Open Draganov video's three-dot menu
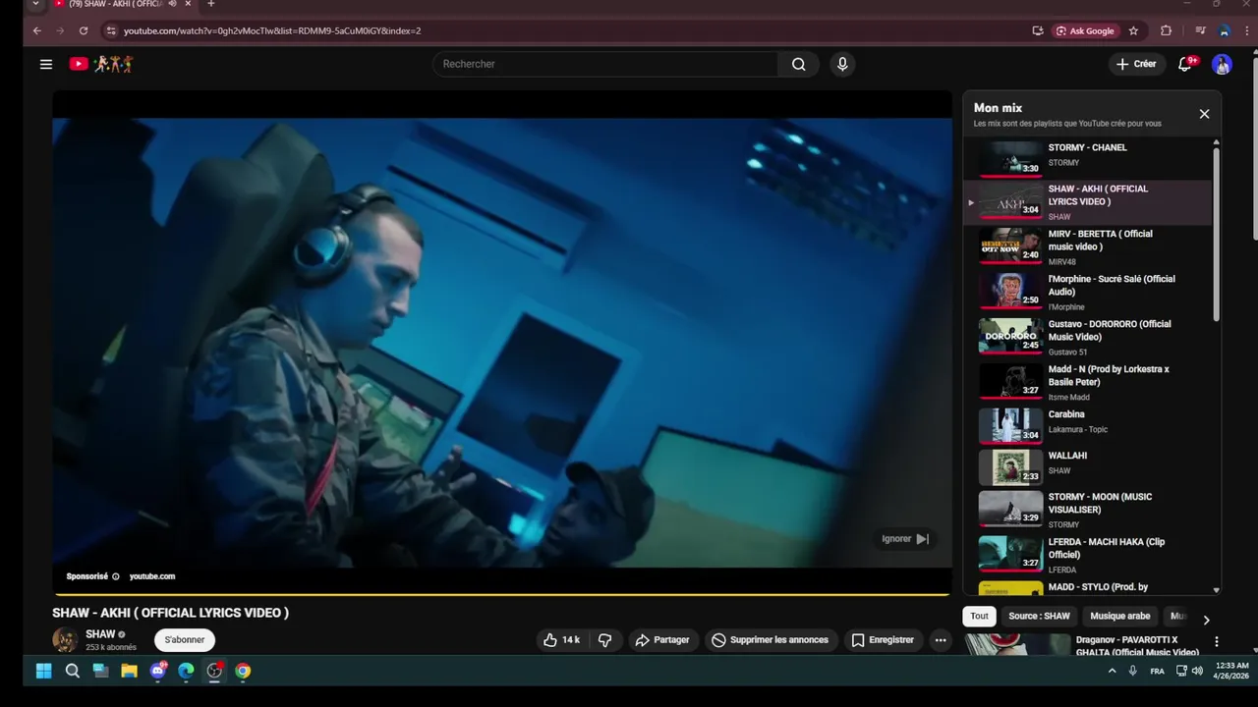The width and height of the screenshot is (1258, 707). click(1217, 641)
